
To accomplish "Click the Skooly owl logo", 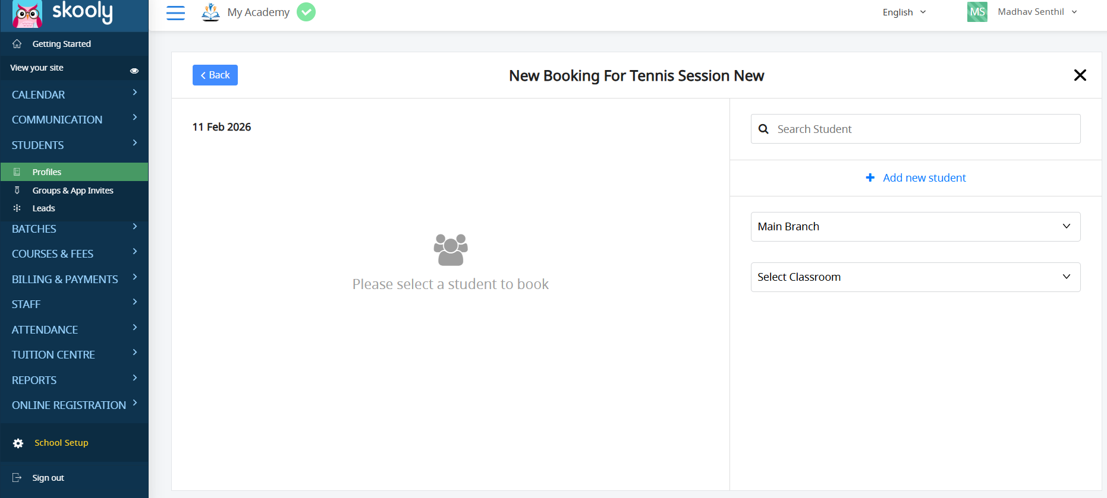I will 27,14.
